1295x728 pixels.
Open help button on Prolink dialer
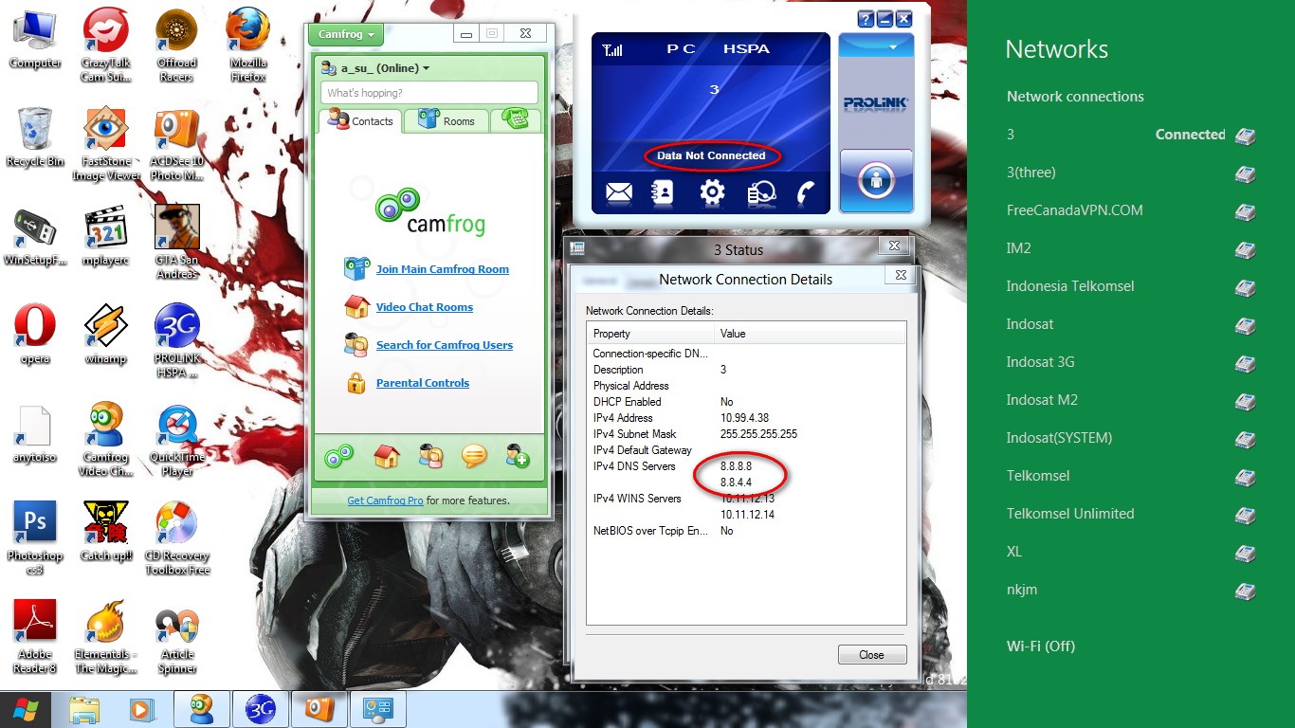pos(866,19)
